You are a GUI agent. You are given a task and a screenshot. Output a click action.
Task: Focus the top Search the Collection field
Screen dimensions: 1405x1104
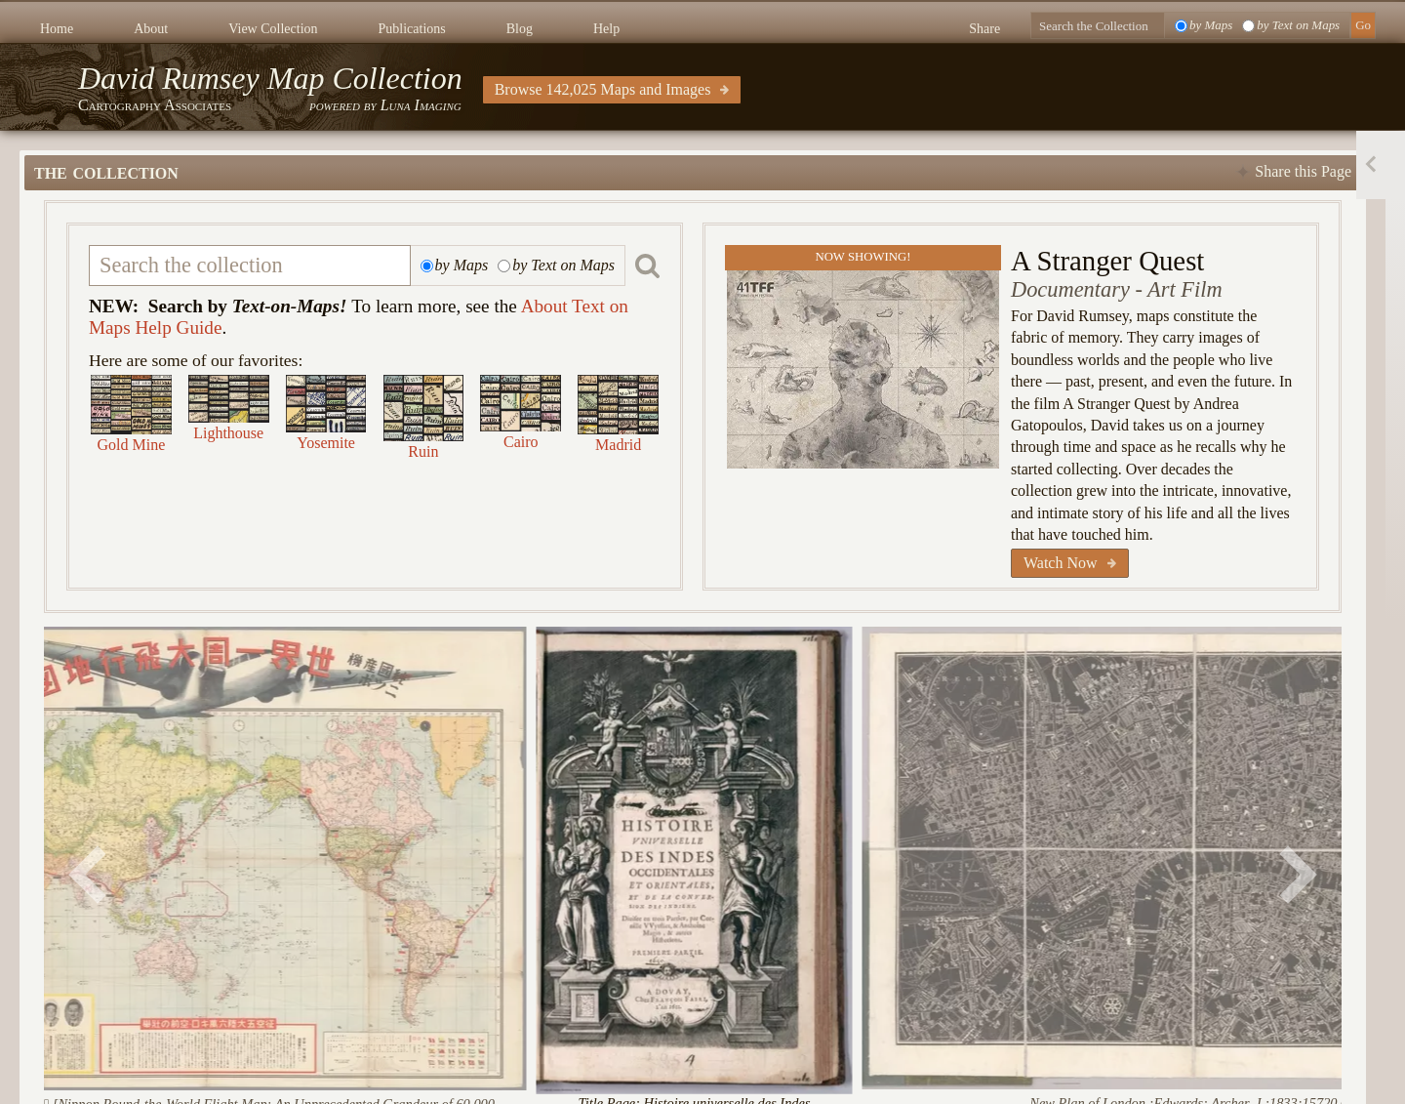1097,26
